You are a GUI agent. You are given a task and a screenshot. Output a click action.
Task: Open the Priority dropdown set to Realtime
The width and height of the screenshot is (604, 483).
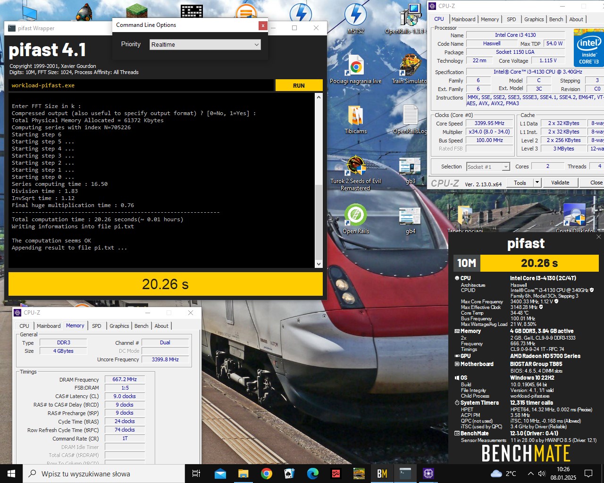tap(205, 44)
